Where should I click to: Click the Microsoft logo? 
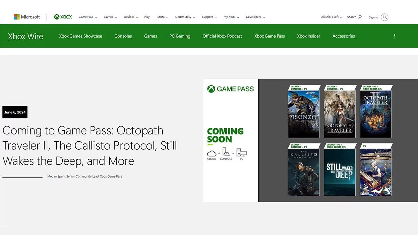(27, 17)
